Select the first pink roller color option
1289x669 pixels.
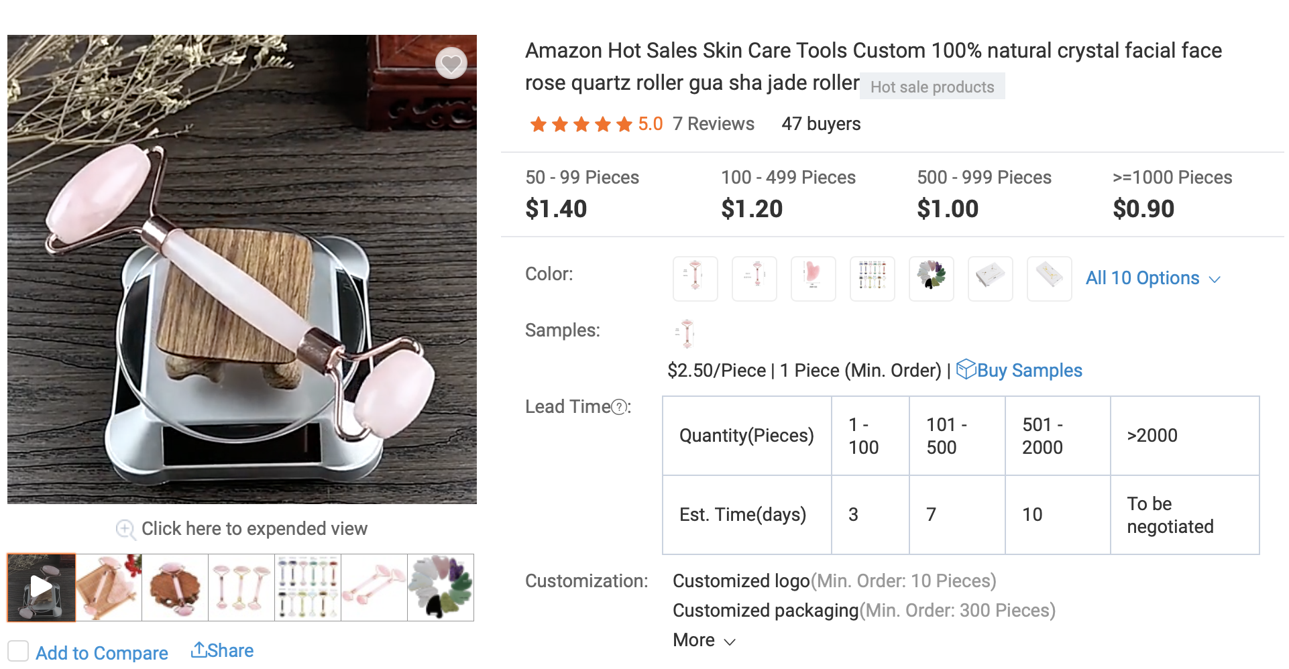tap(695, 278)
